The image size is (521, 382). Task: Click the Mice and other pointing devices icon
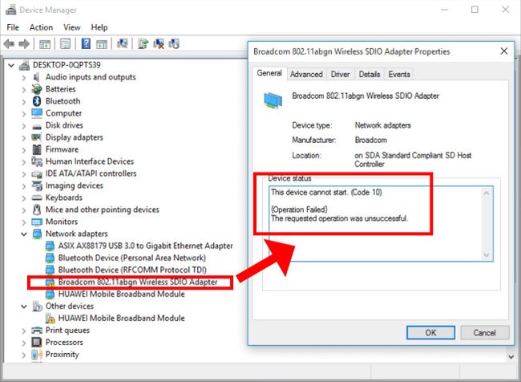(x=37, y=209)
